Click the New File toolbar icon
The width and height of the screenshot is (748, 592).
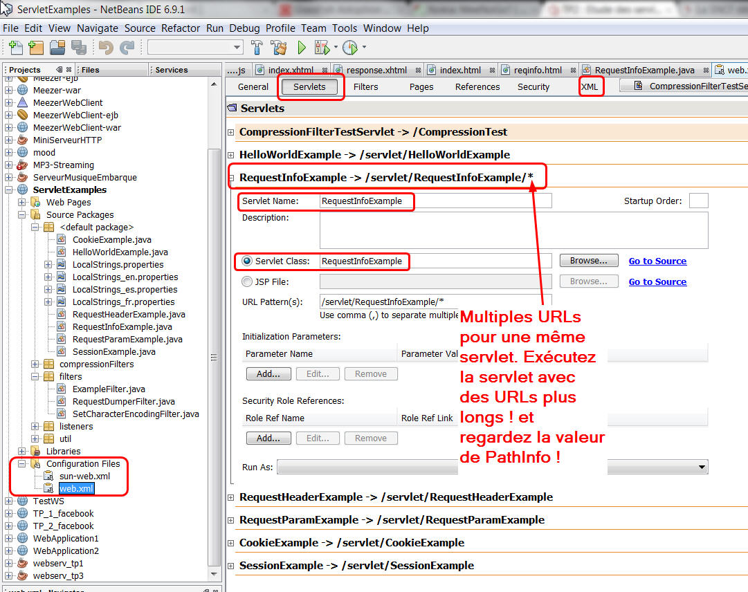click(x=16, y=47)
